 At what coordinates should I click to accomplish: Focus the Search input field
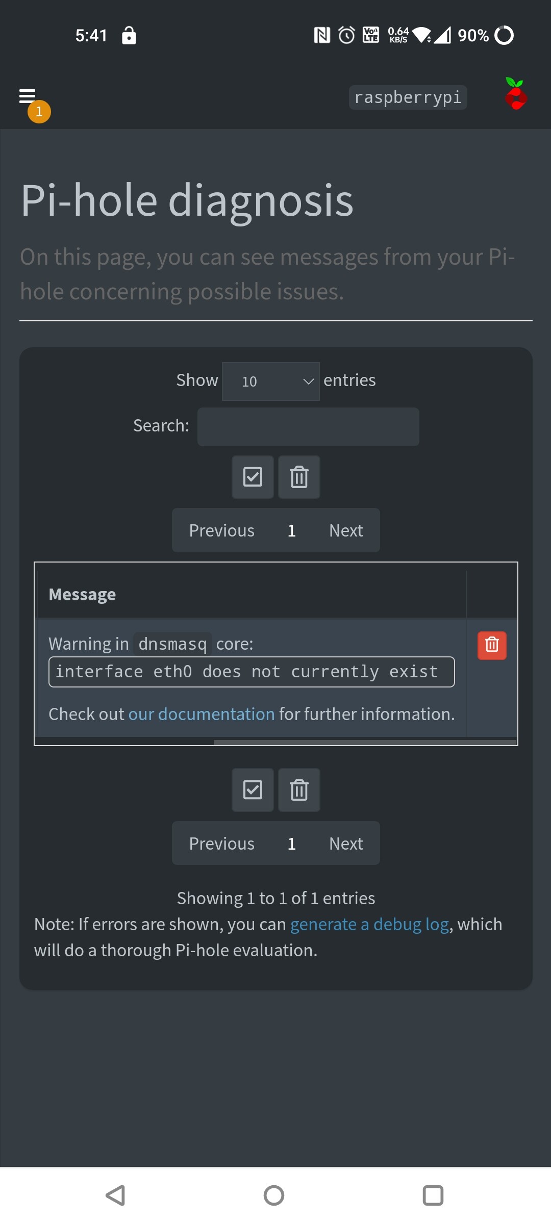308,426
